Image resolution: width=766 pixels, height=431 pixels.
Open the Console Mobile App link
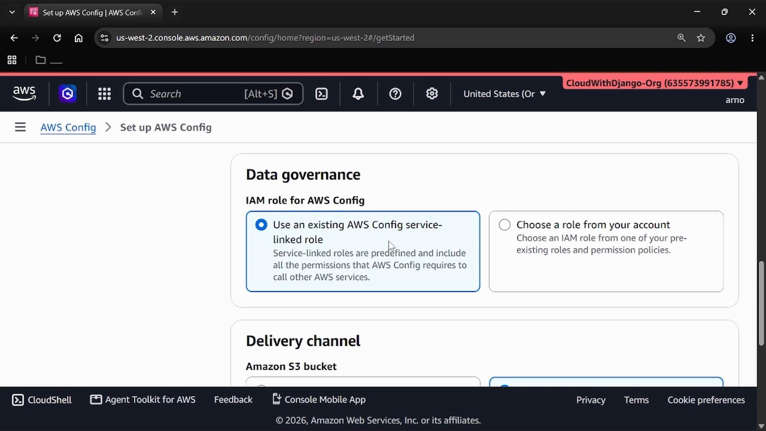click(x=319, y=399)
